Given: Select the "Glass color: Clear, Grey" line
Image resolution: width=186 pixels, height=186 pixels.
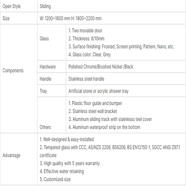Looking at the screenshot, I should click(90, 54).
